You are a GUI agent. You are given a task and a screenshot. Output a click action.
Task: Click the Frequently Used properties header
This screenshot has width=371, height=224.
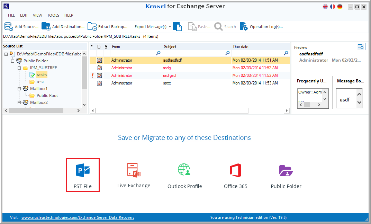[x=311, y=81]
